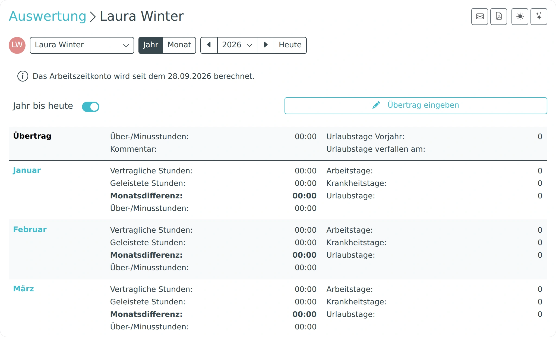The width and height of the screenshot is (556, 337).
Task: Click März Vertragliche Stunden label
Action: click(151, 289)
